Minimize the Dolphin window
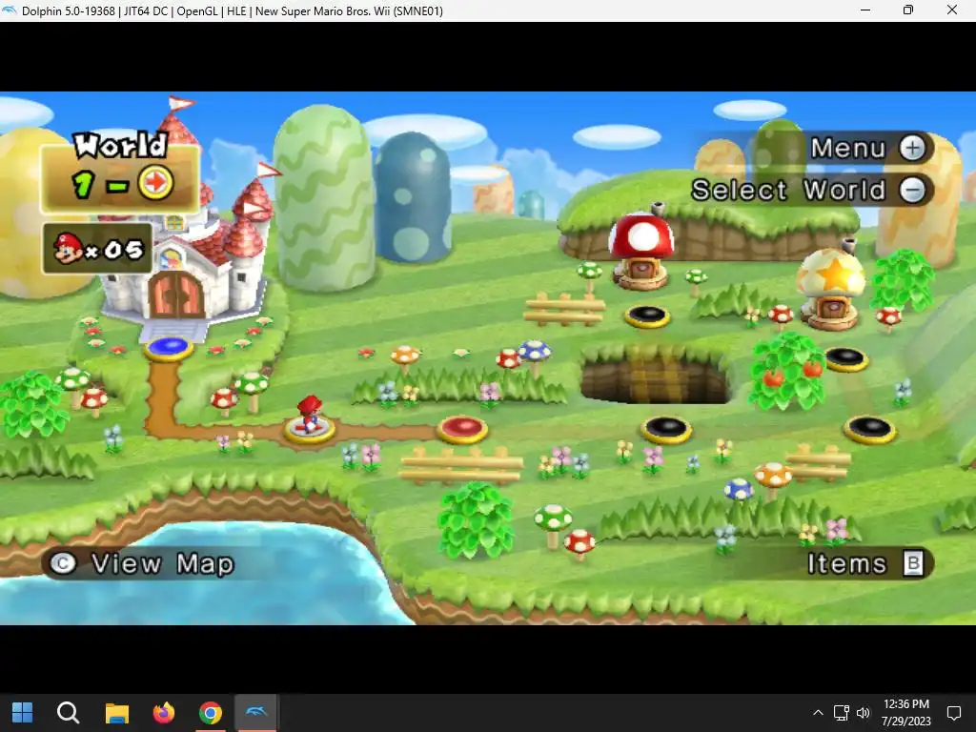 (865, 10)
